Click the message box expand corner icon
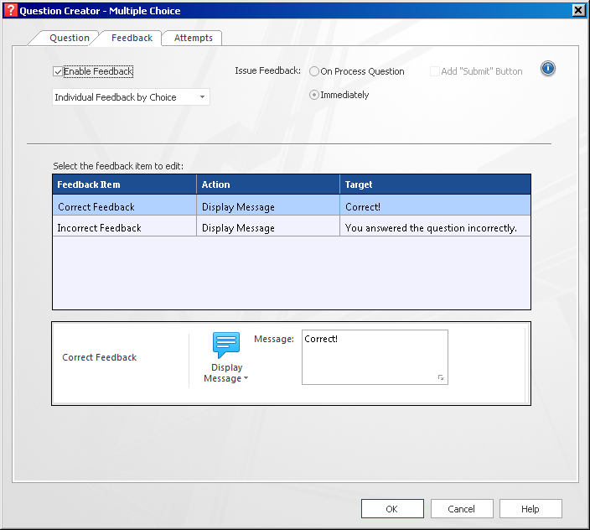The height and width of the screenshot is (530, 590). [441, 377]
